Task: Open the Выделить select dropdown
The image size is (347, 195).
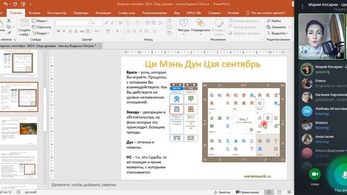Action: (x=278, y=33)
